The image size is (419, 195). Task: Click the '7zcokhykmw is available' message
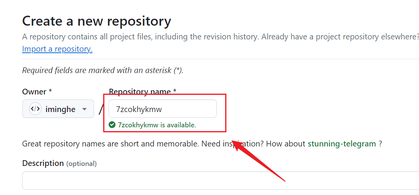pyautogui.click(x=157, y=125)
